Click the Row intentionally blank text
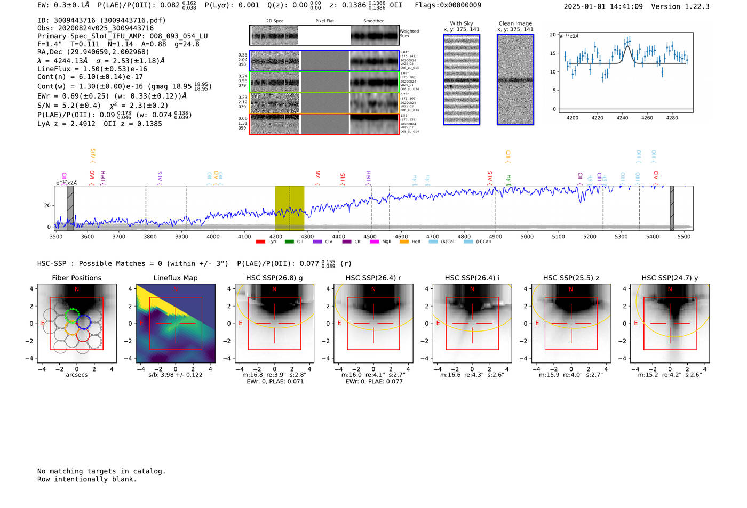The image size is (747, 508). pos(87,479)
